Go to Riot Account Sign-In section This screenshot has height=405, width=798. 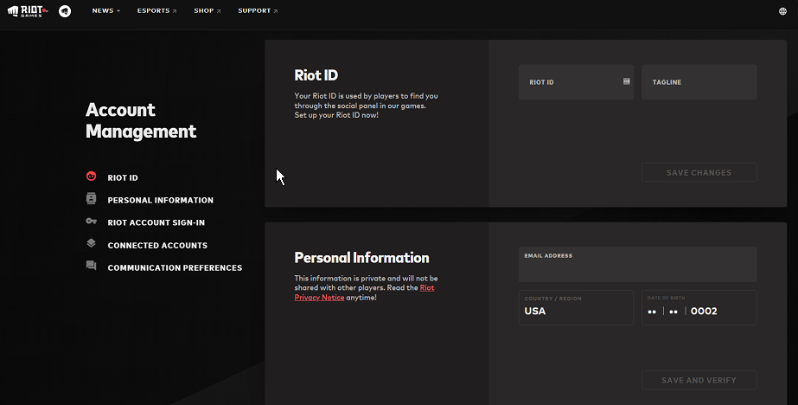(156, 222)
